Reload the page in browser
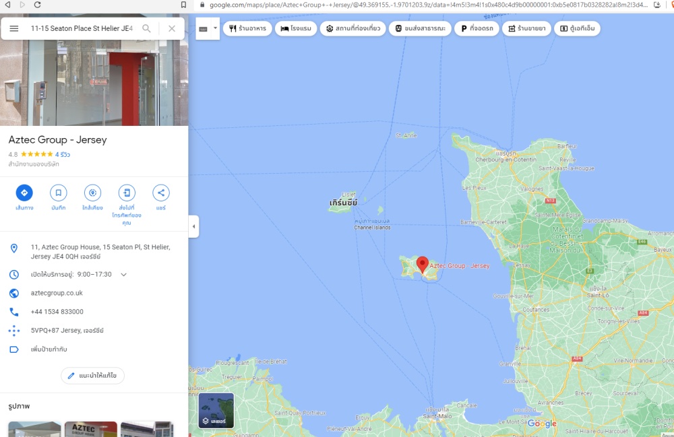Image resolution: width=674 pixels, height=437 pixels. [38, 5]
